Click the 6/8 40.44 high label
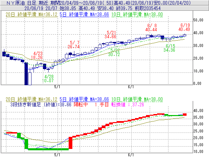209x159 pixels. [x=151, y=28]
